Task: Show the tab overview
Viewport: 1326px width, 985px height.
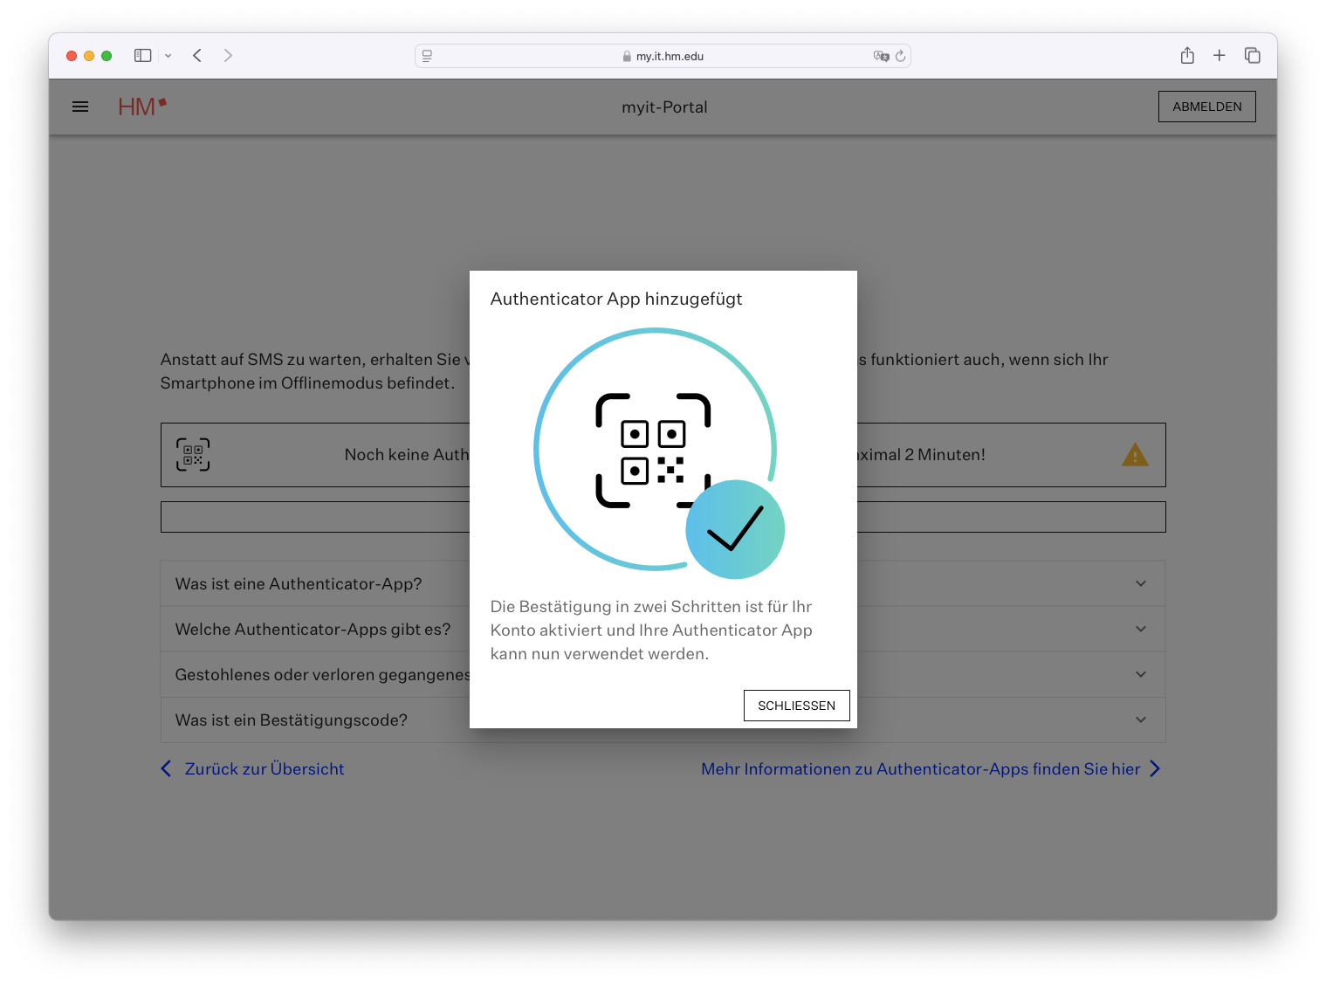Action: tap(1253, 56)
